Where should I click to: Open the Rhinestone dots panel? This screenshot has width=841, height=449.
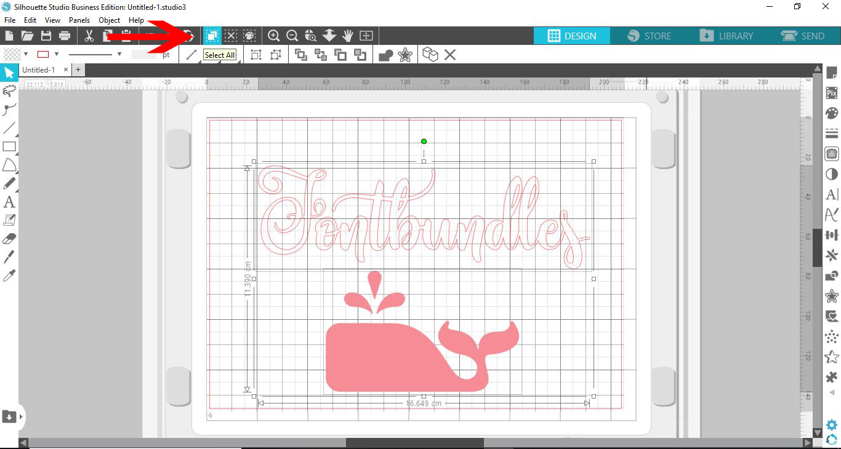click(x=832, y=336)
